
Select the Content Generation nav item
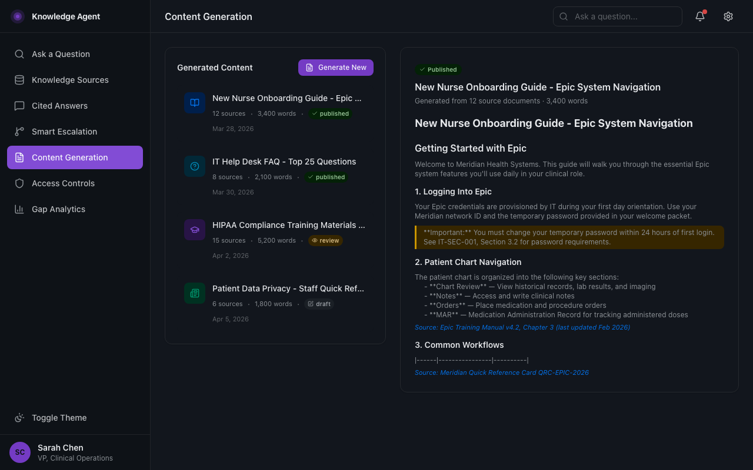[69, 157]
